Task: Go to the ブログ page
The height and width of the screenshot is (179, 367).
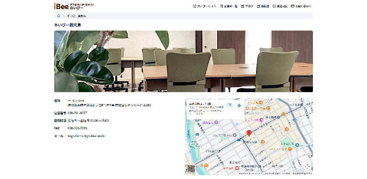Action: 247,6
